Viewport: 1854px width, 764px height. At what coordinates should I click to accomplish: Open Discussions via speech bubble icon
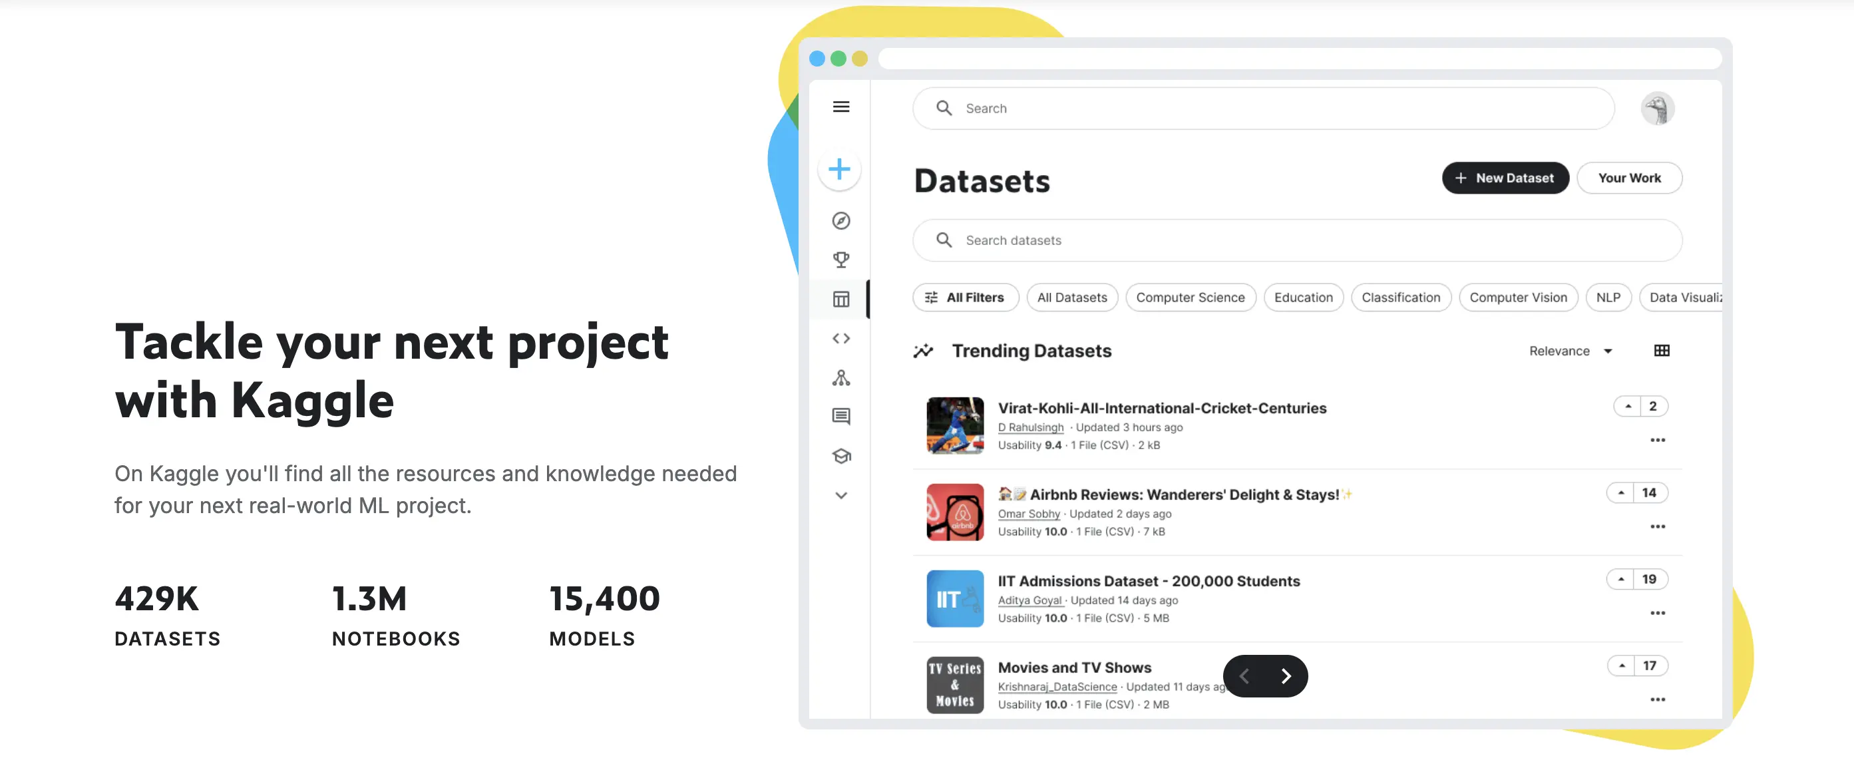[840, 415]
